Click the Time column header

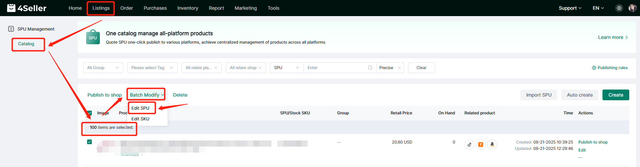tap(568, 113)
